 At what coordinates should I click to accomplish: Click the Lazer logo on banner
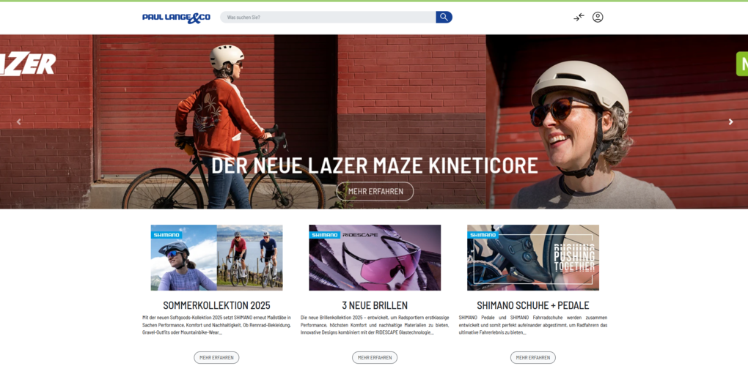[x=28, y=64]
